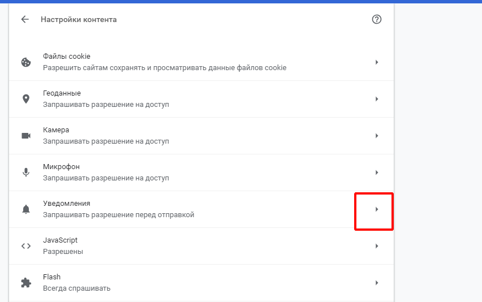Open Уведомления via highlighted arrow

(377, 209)
